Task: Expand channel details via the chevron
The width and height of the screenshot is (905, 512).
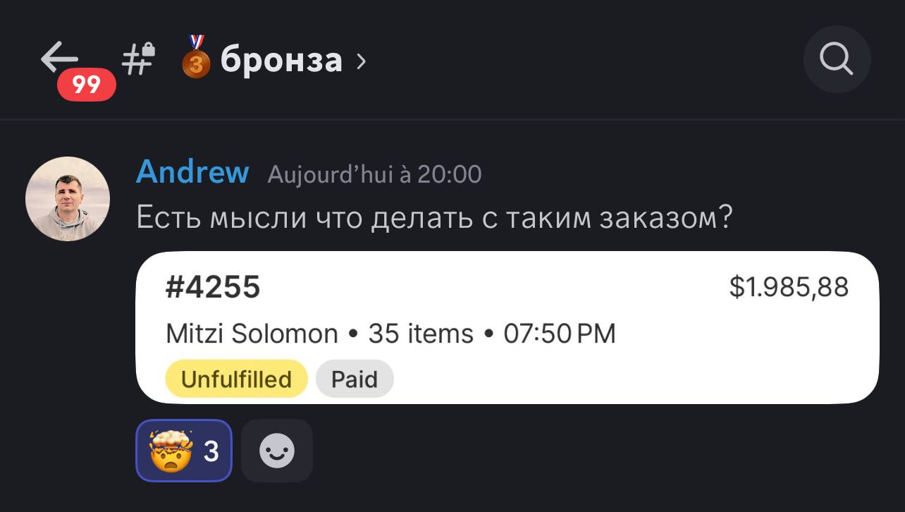Action: (362, 61)
